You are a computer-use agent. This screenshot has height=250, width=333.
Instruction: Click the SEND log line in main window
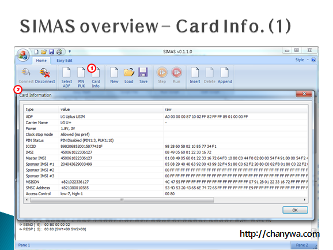[44, 225]
